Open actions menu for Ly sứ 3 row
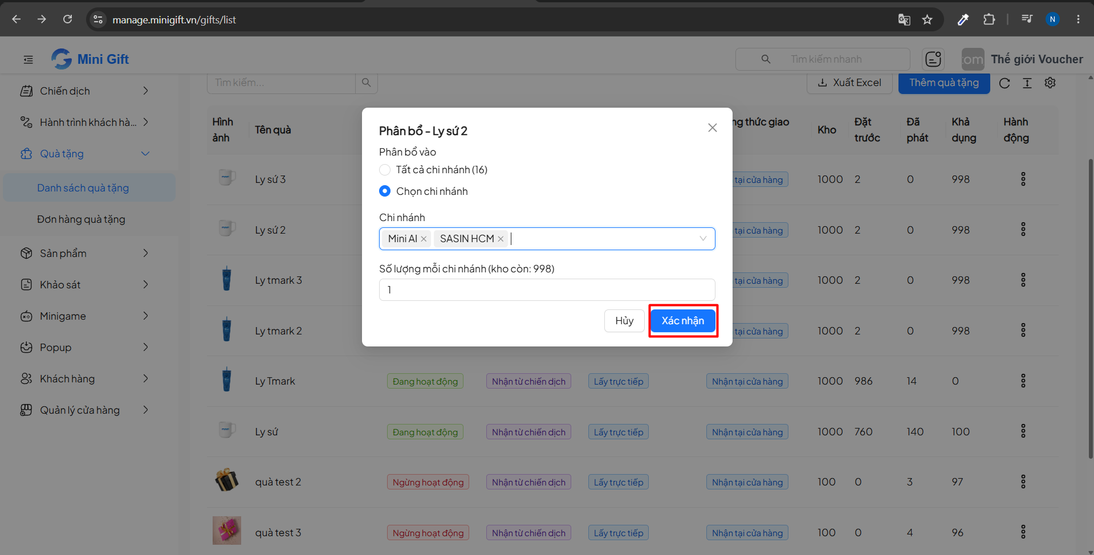Screen dimensions: 1094x555 [x=1023, y=179]
